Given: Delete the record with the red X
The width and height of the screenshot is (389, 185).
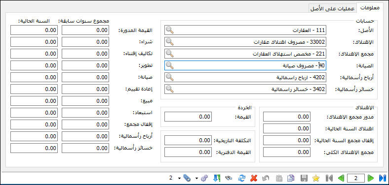Looking at the screenshot, I should pos(254,178).
